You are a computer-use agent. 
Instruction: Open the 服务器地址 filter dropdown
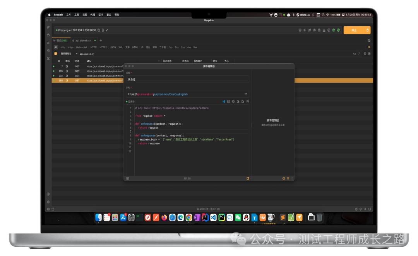[69, 54]
